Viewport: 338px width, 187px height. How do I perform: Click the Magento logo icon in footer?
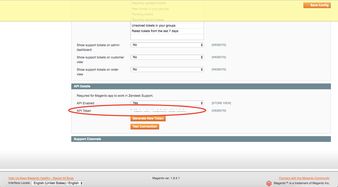tap(269, 183)
